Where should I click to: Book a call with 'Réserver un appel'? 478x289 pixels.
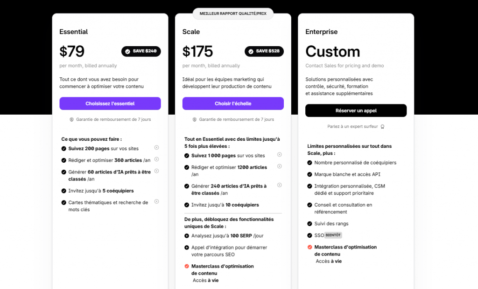356,110
